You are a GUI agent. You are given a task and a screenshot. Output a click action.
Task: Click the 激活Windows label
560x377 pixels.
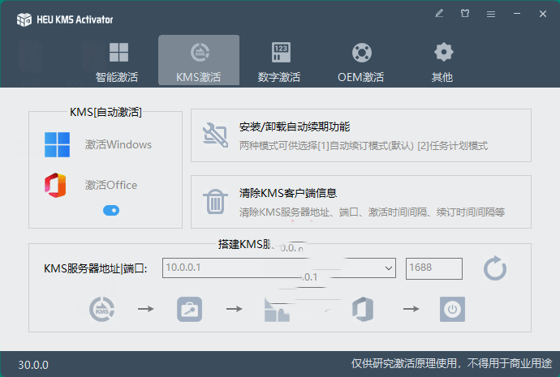click(118, 144)
